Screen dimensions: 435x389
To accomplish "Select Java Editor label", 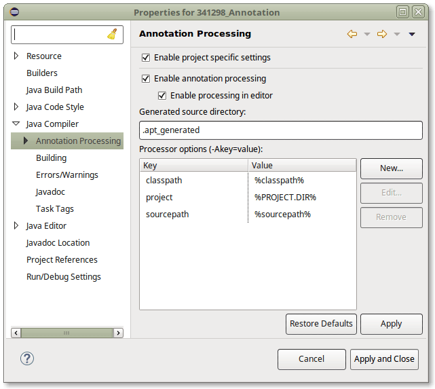I will pyautogui.click(x=46, y=225).
